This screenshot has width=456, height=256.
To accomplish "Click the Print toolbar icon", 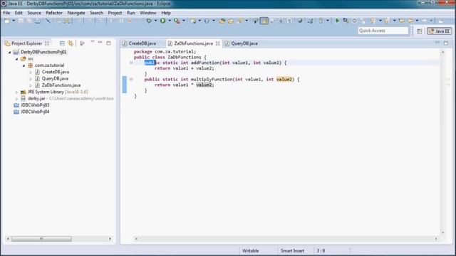I will (38, 21).
